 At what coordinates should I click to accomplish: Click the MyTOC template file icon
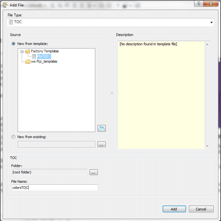[34, 56]
